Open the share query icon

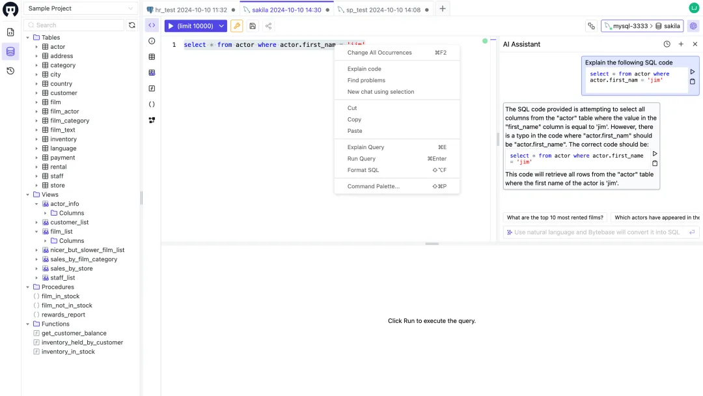[268, 25]
